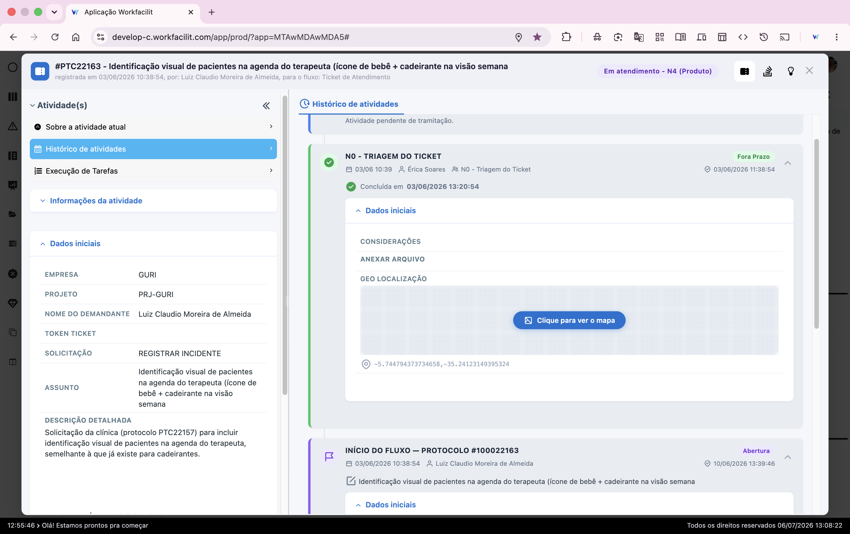The image size is (850, 534).
Task: Click the browser extensions puzzle icon
Action: pyautogui.click(x=566, y=37)
